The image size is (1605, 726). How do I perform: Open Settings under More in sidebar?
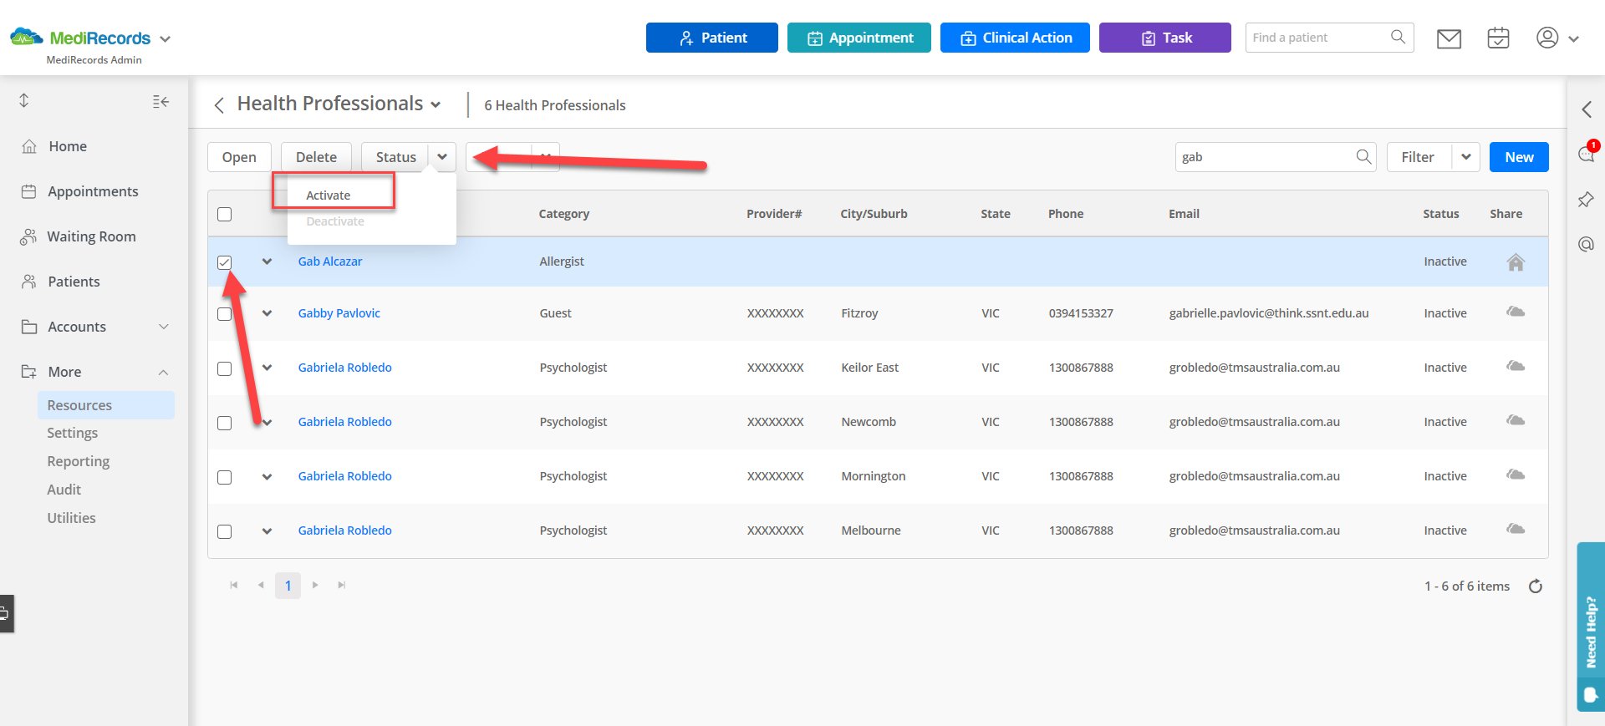point(73,433)
